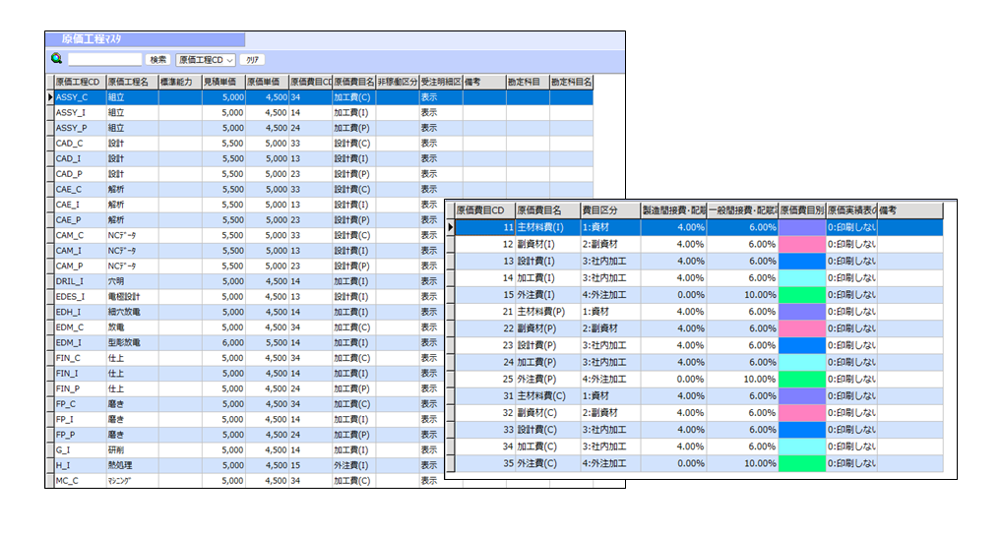Click pink color swatch for 副資材(I)

pos(802,244)
